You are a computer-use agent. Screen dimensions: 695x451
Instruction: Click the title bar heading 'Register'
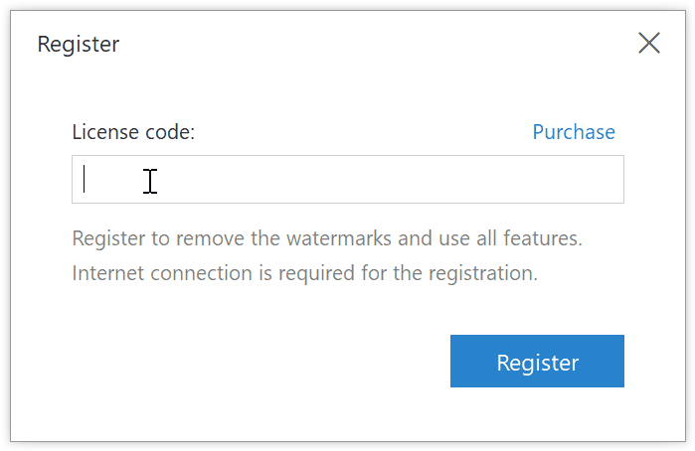[79, 45]
